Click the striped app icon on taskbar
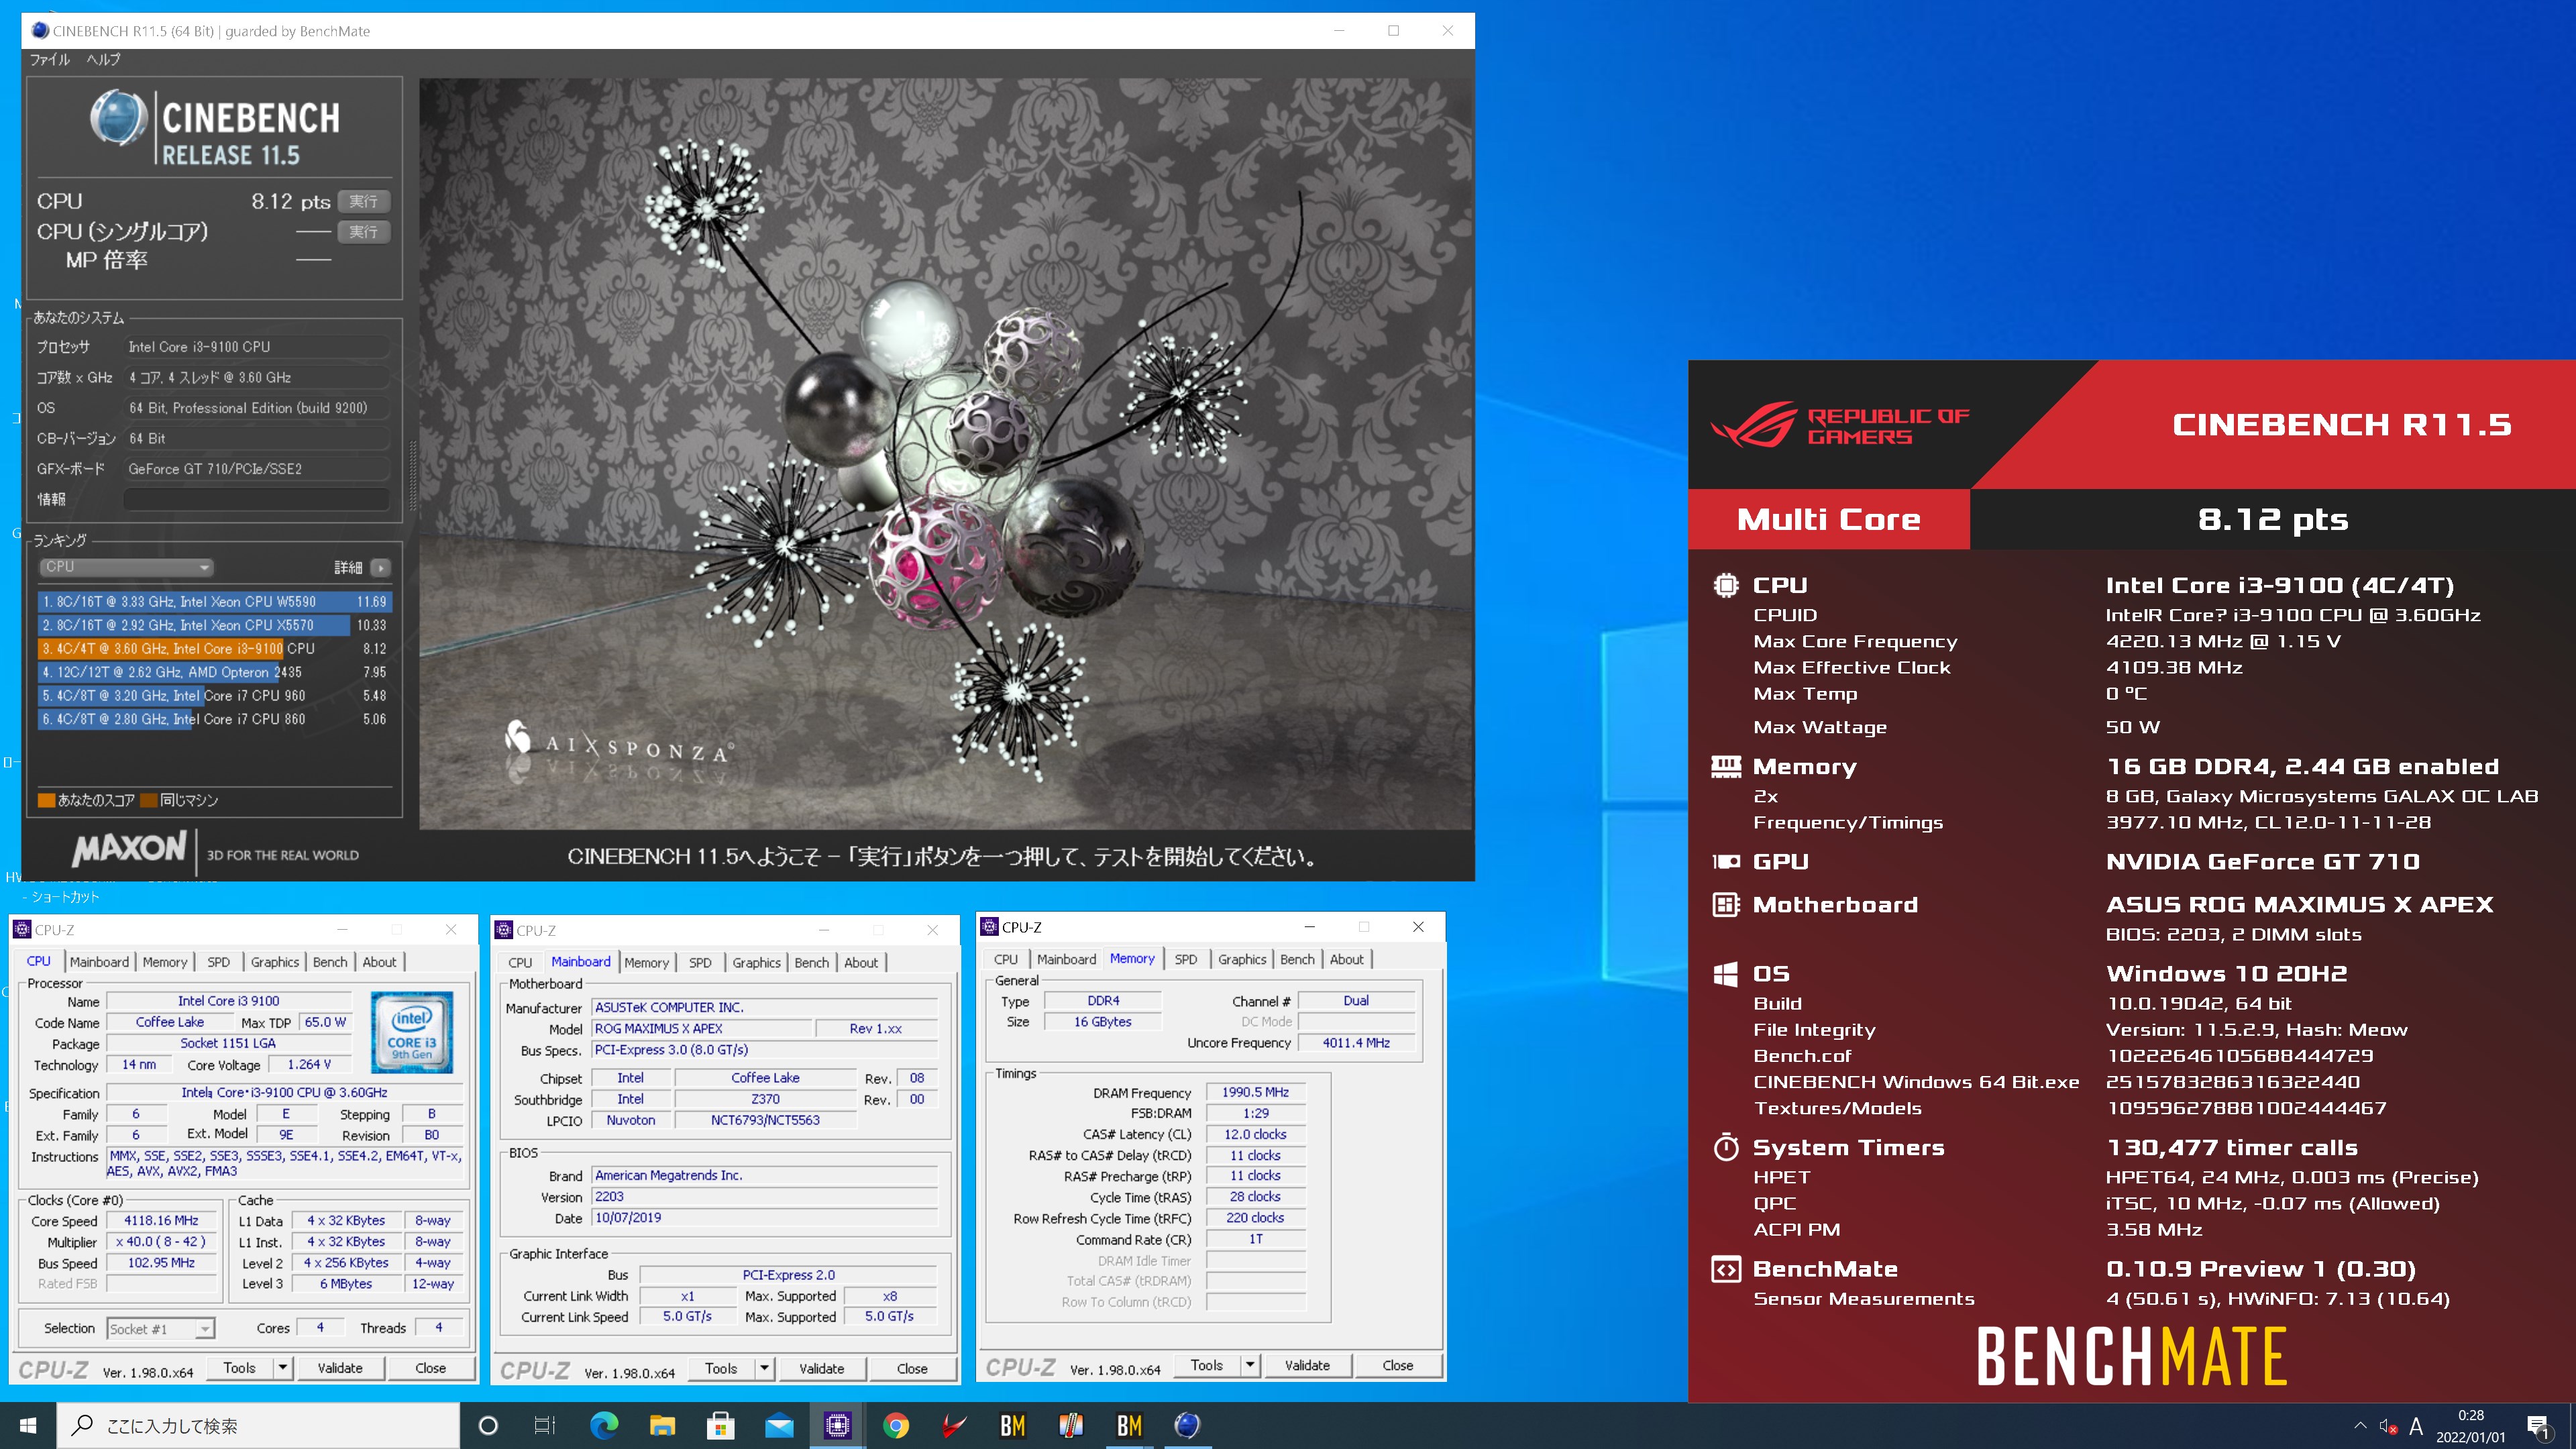 (x=1071, y=1425)
